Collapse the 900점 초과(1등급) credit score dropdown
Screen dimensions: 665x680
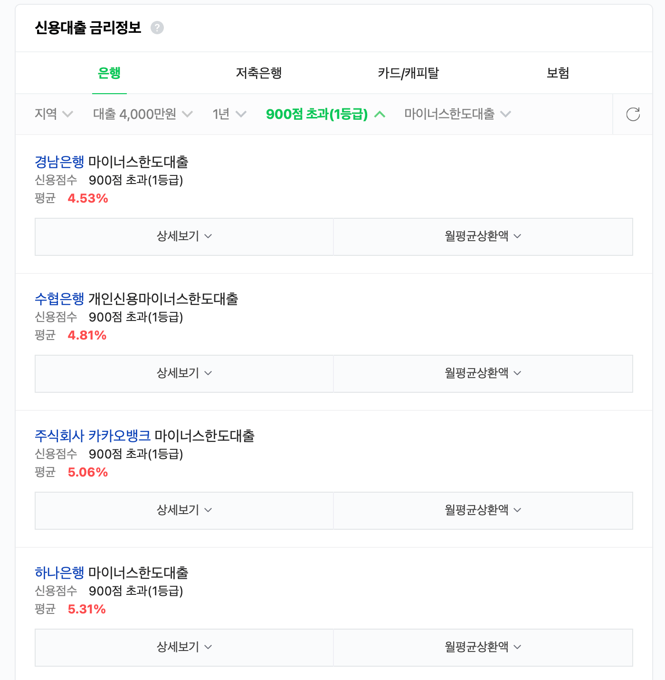click(326, 114)
